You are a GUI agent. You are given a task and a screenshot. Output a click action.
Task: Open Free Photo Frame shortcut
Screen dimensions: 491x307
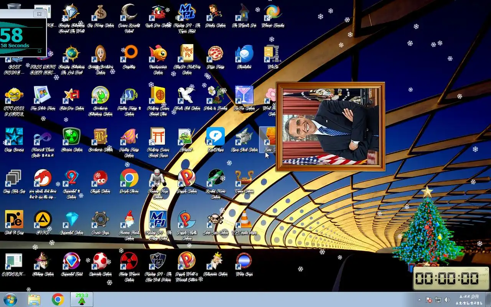[43, 95]
